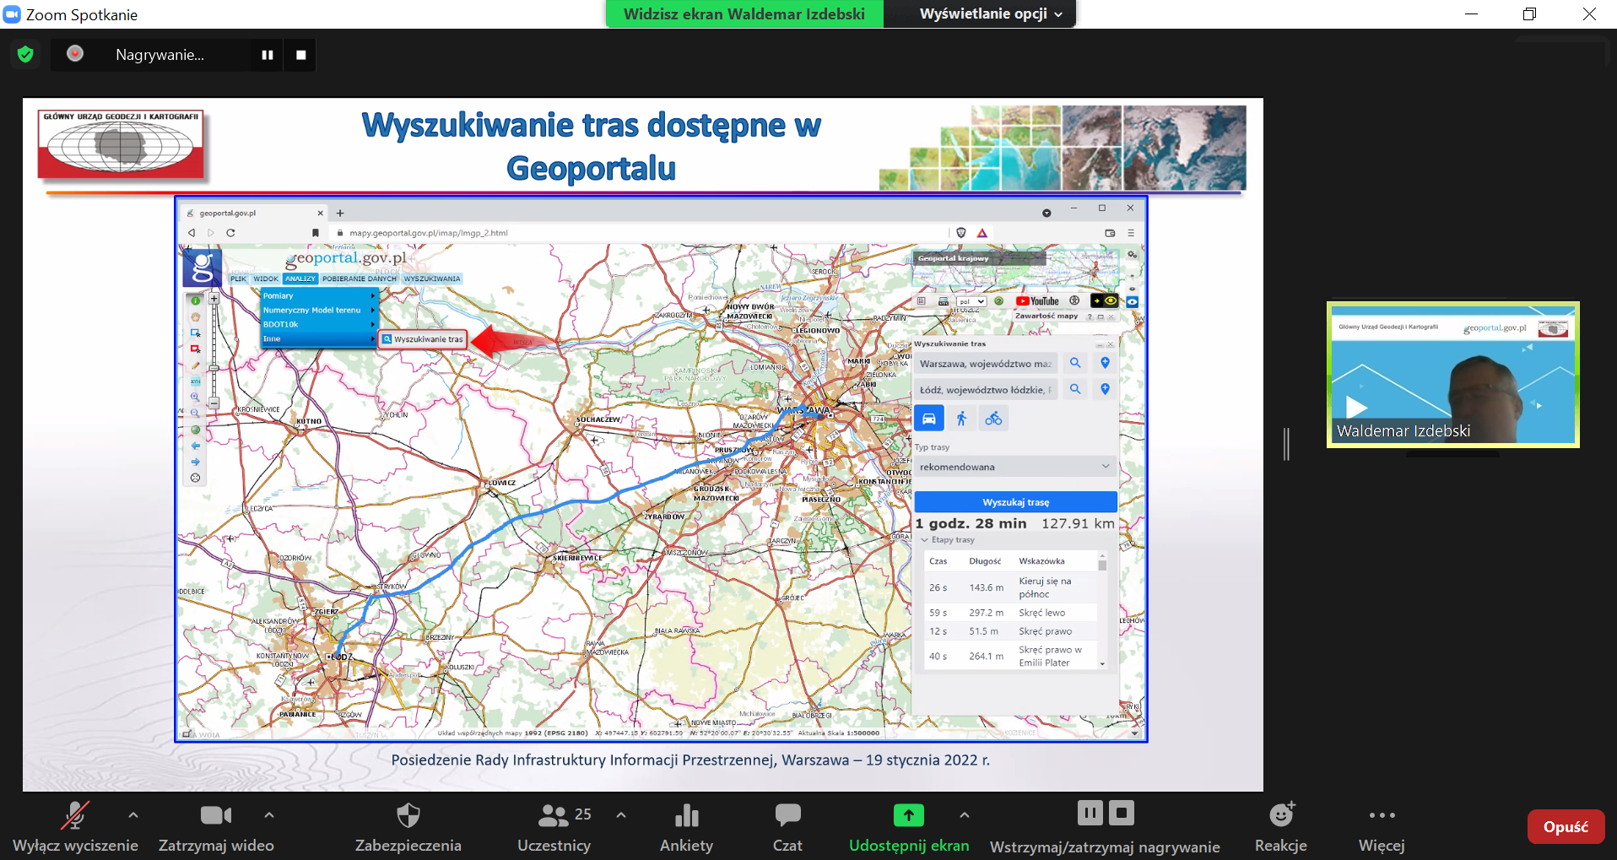Open the Uczestnicy participants panel
1617x860 pixels.
(554, 827)
